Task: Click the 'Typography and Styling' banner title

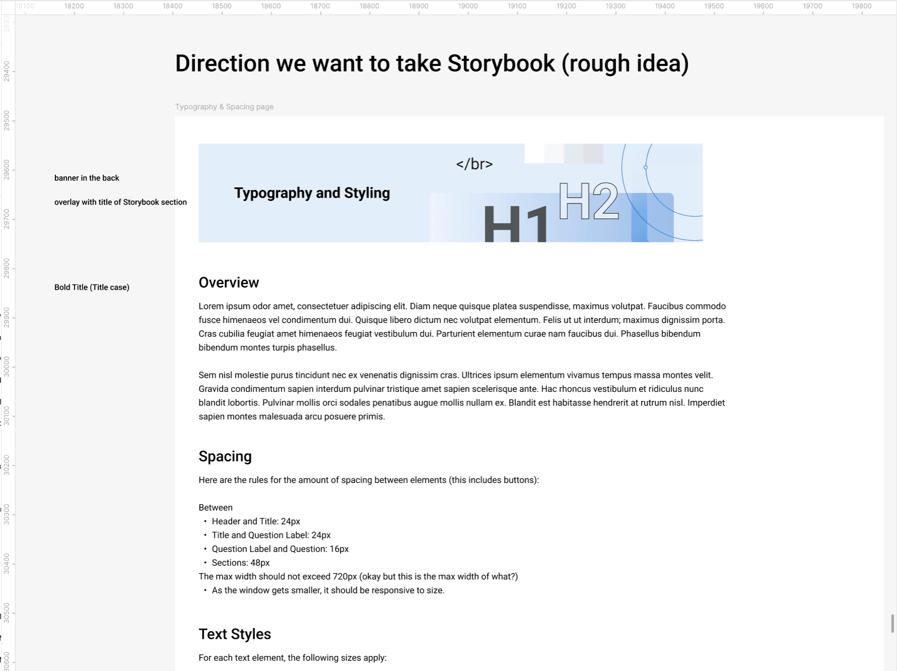Action: click(312, 193)
